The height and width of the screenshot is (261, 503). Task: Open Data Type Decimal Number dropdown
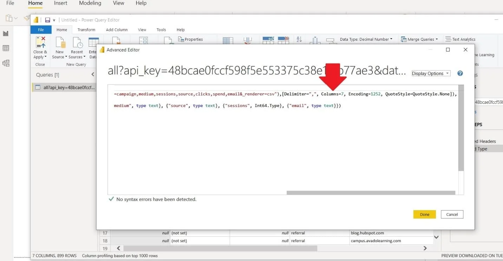tap(366, 39)
